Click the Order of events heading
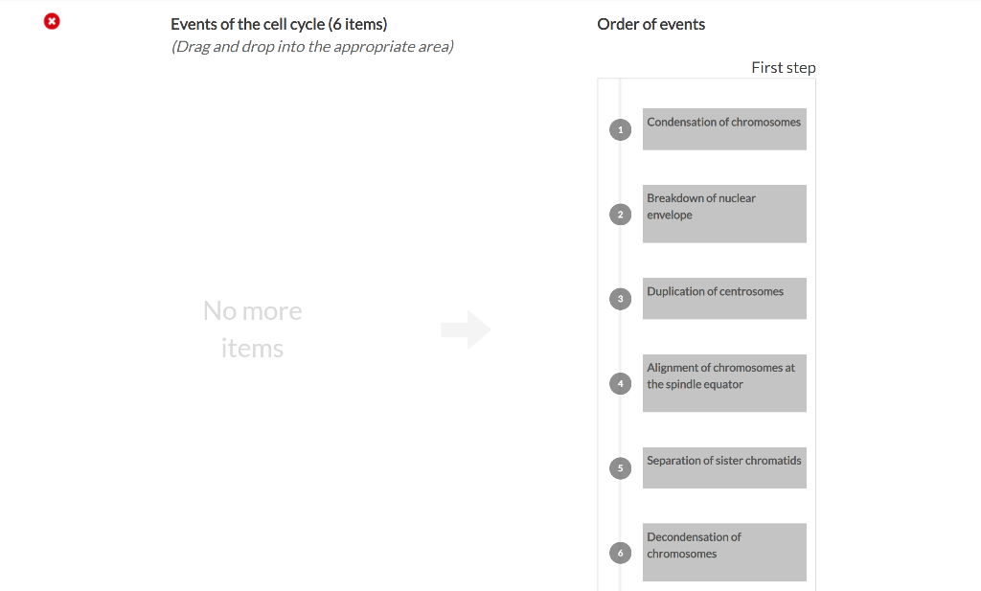 pos(650,24)
